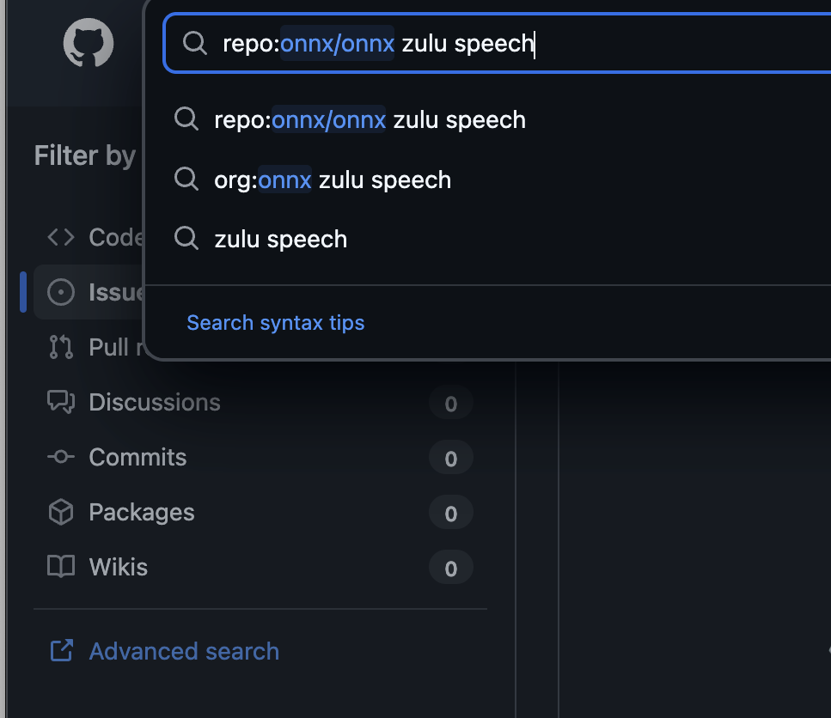Click the Advanced search external-link icon
This screenshot has width=831, height=718.
(61, 651)
